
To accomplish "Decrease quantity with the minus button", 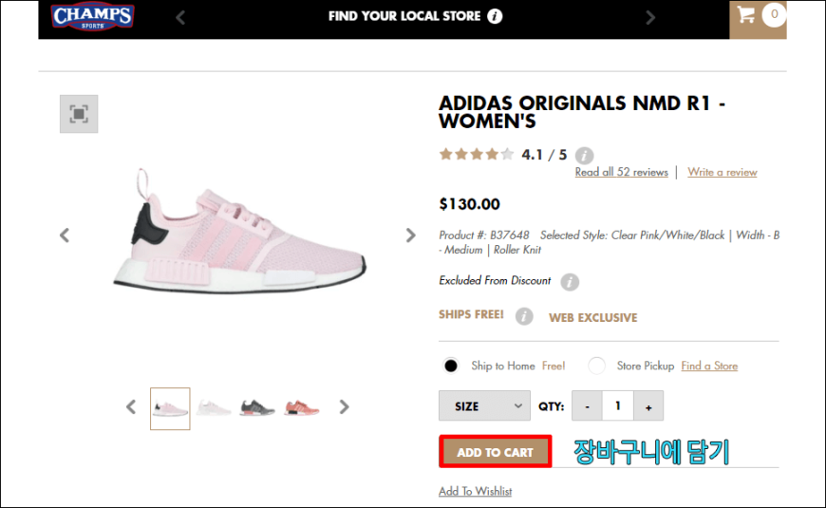I will (x=587, y=405).
